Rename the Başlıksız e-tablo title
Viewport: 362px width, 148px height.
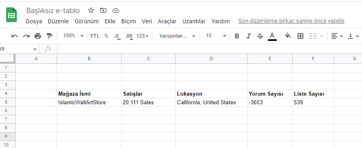53,11
